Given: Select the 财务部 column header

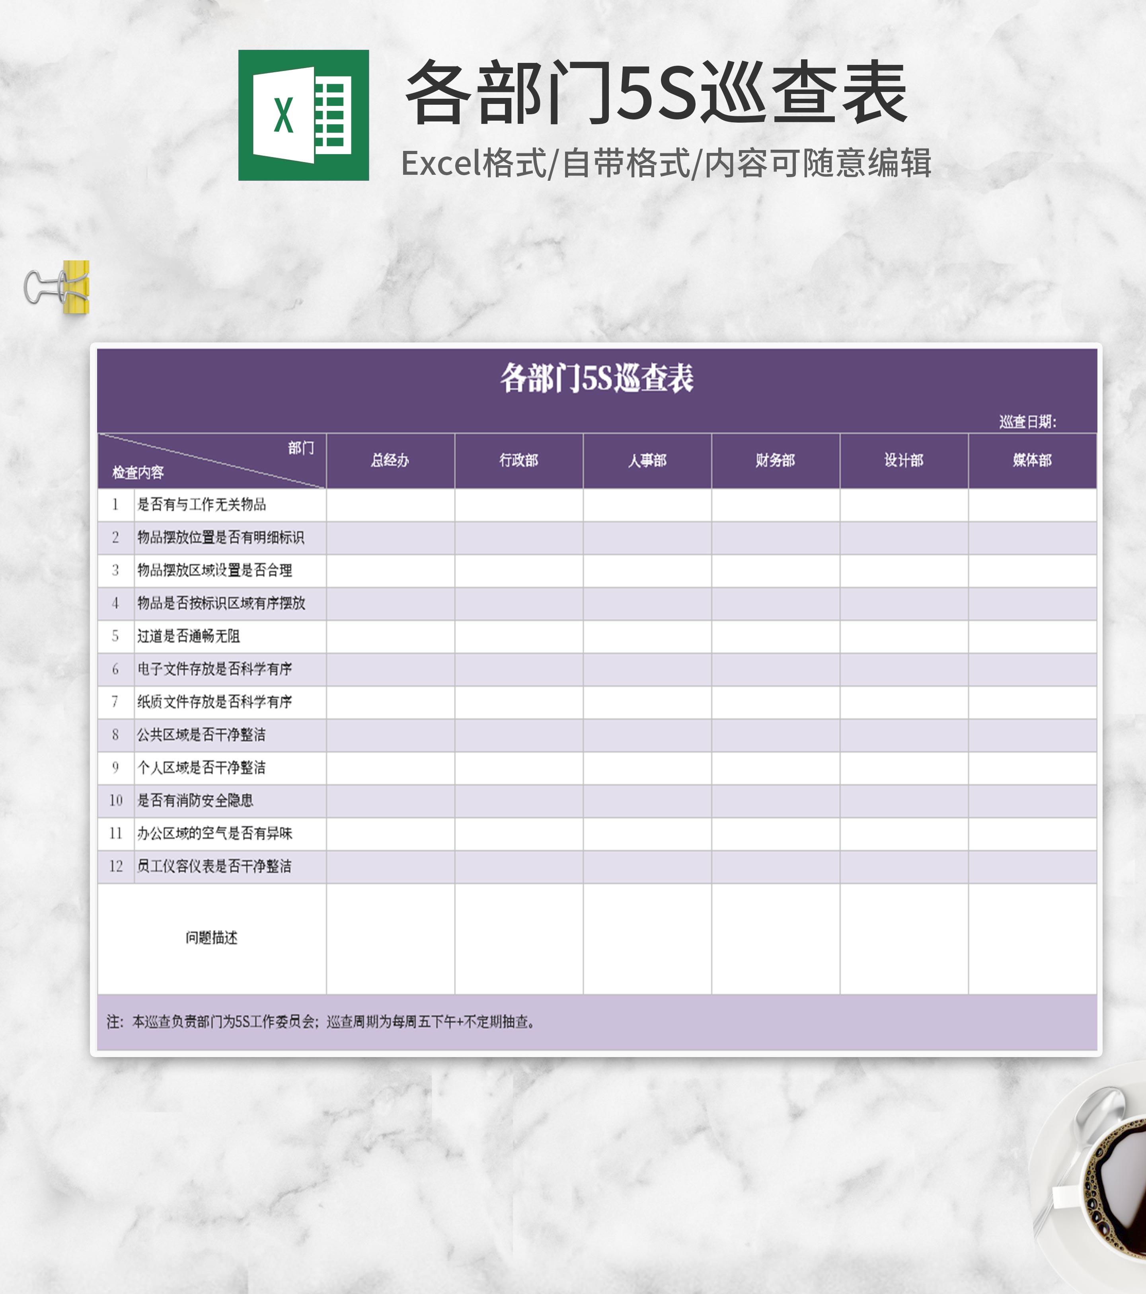Looking at the screenshot, I should pos(775,460).
